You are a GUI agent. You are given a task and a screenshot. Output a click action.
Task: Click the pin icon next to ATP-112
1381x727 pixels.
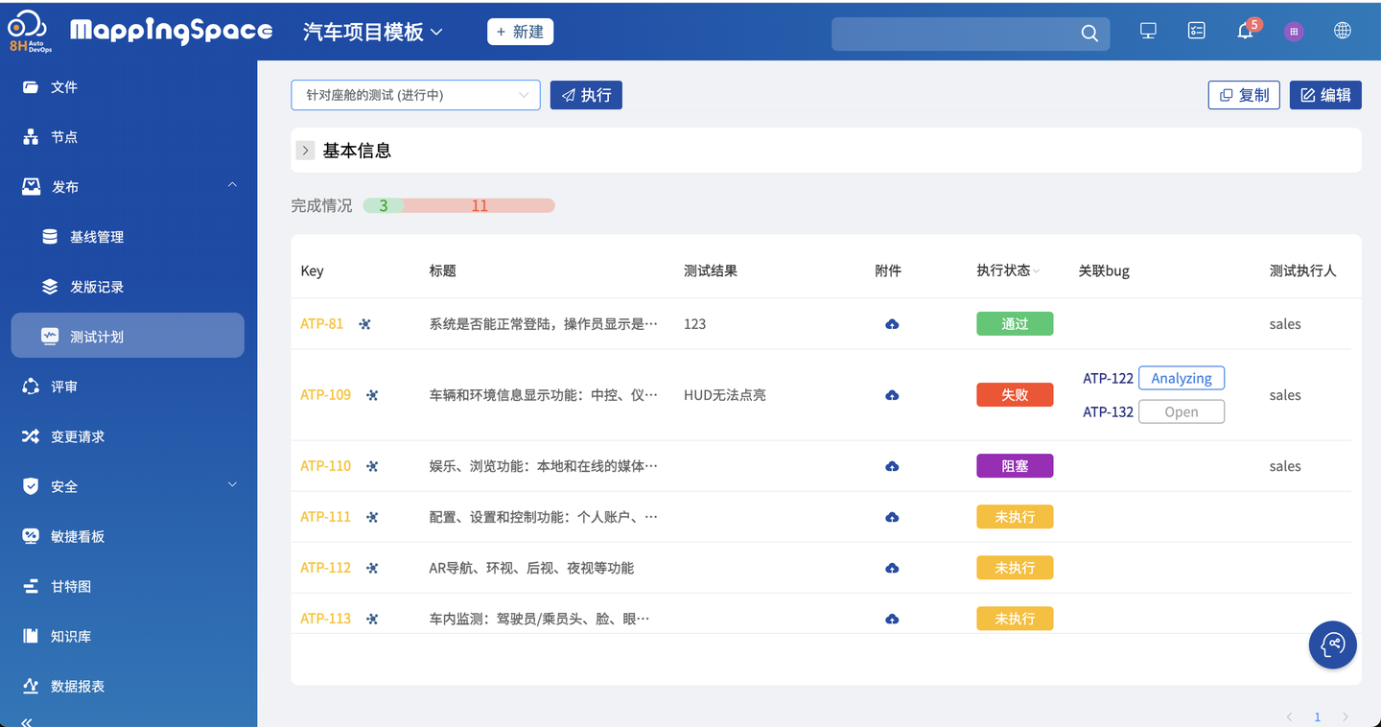click(373, 568)
